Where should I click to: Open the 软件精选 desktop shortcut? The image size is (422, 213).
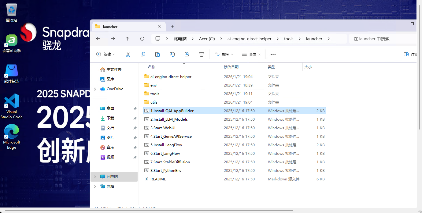(x=12, y=74)
